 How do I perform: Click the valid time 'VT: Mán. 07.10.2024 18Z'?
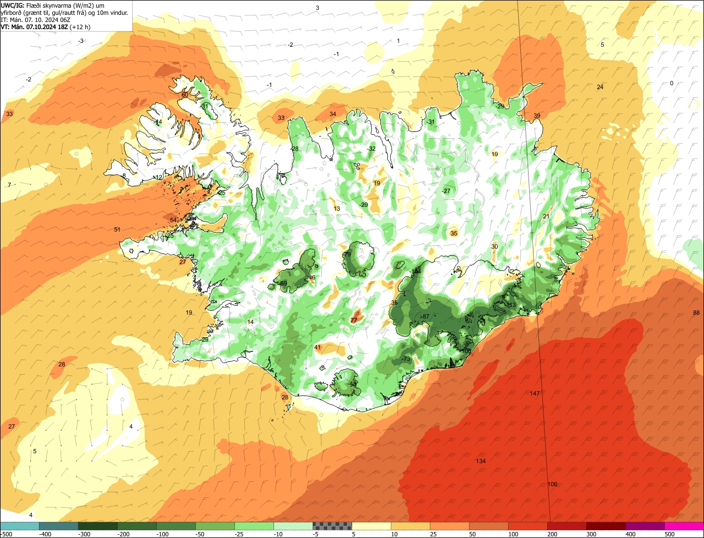[x=35, y=27]
